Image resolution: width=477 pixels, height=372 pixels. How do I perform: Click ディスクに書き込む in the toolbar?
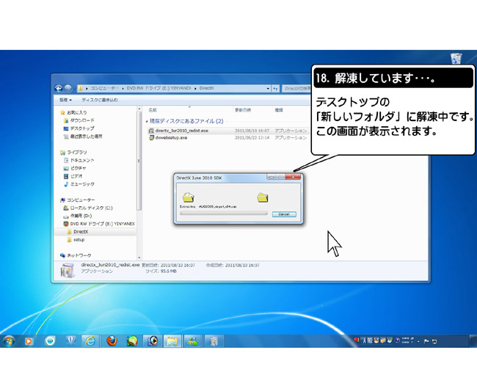click(x=100, y=100)
